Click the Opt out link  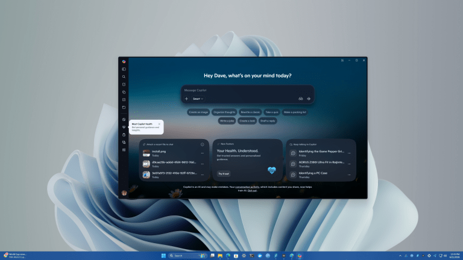pyautogui.click(x=252, y=190)
